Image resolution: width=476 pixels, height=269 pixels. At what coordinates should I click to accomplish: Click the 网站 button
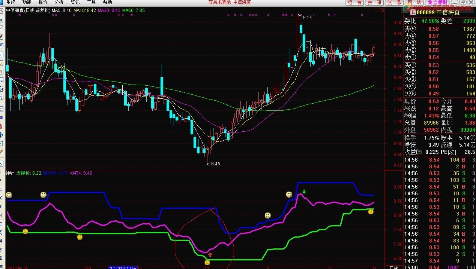tap(414, 3)
